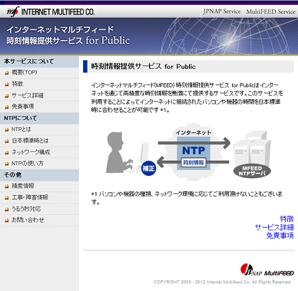Open the お問い合わせ contact page
Screen dimensions: 298x291
(x=28, y=220)
